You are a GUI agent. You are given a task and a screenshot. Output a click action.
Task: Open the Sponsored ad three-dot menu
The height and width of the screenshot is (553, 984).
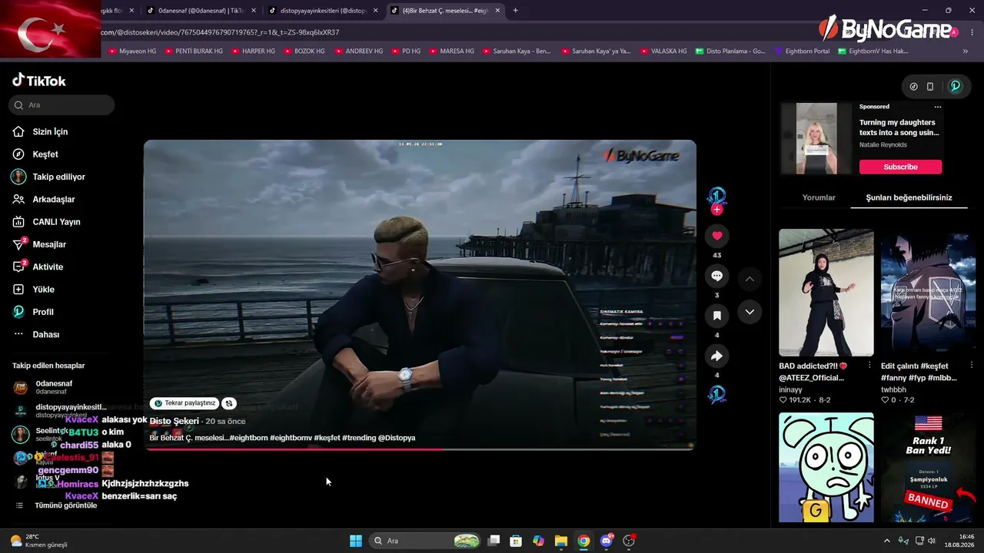click(938, 107)
